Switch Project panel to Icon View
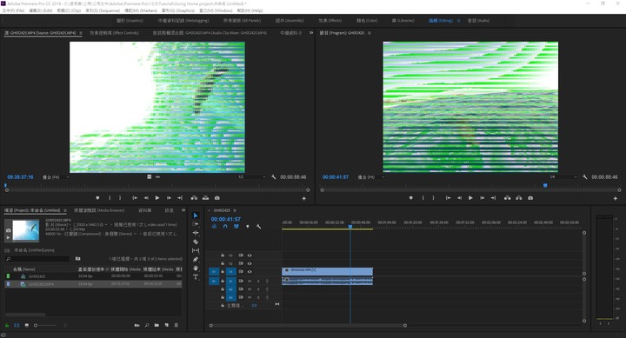This screenshot has height=338, width=626. click(27, 325)
